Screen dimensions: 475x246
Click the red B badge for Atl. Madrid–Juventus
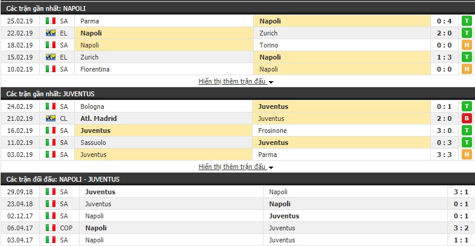coord(467,118)
